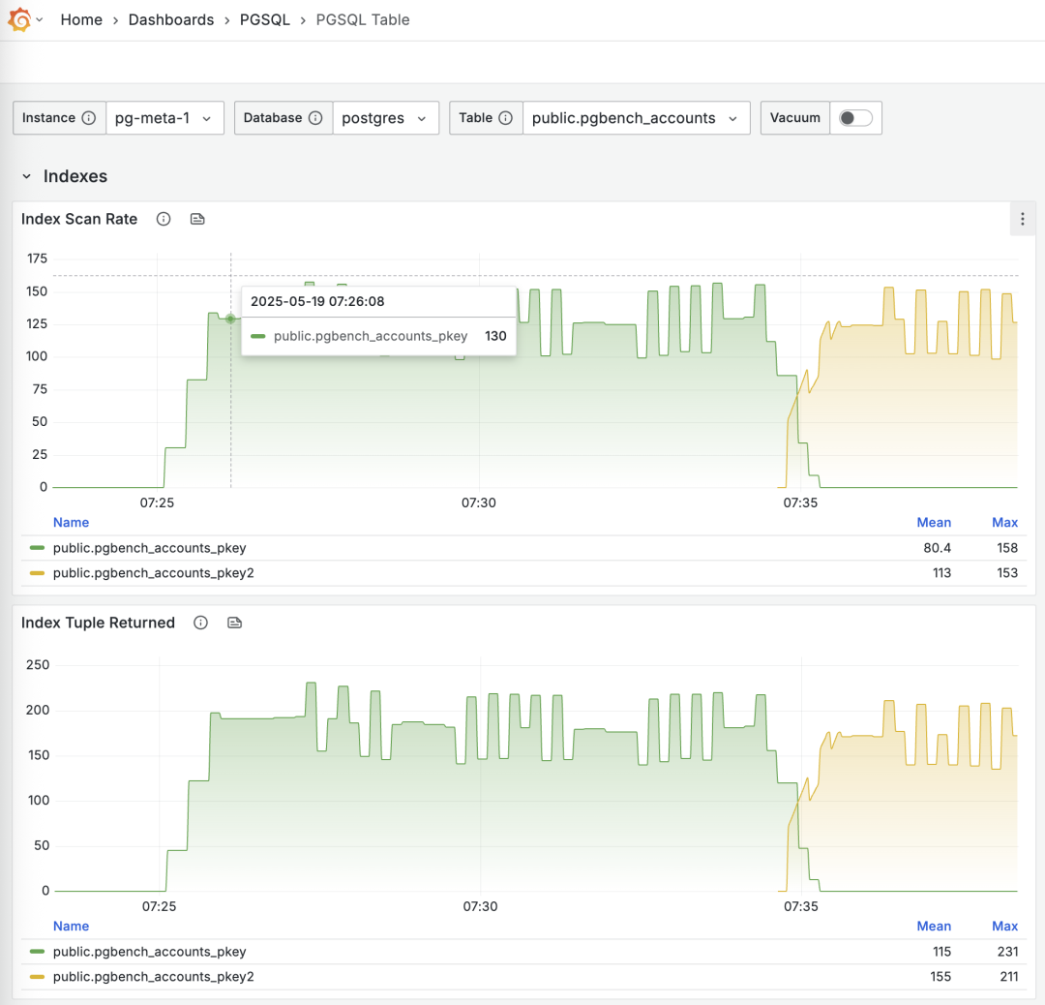Click the Instance variable info icon
This screenshot has width=1045, height=1005.
[x=89, y=118]
